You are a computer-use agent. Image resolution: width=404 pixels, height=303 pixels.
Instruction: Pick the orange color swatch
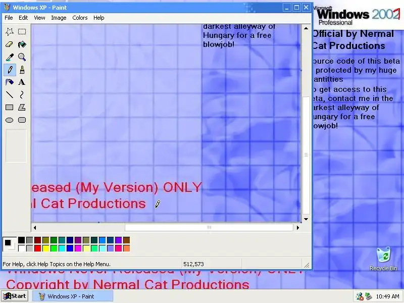127,248
